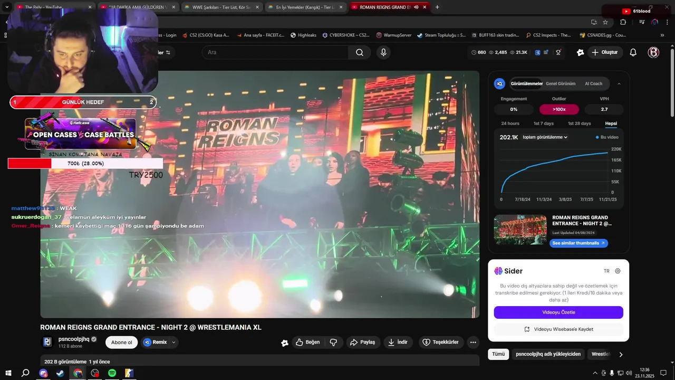Dislike the Roman Reigns video
Image resolution: width=675 pixels, height=380 pixels.
click(x=333, y=342)
